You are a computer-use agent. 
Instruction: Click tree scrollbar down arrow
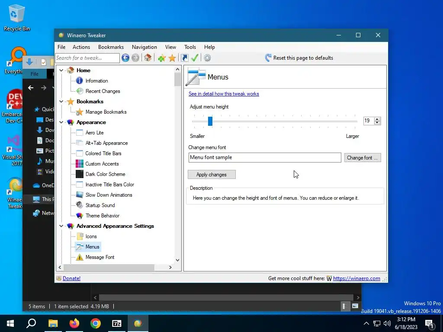[177, 260]
